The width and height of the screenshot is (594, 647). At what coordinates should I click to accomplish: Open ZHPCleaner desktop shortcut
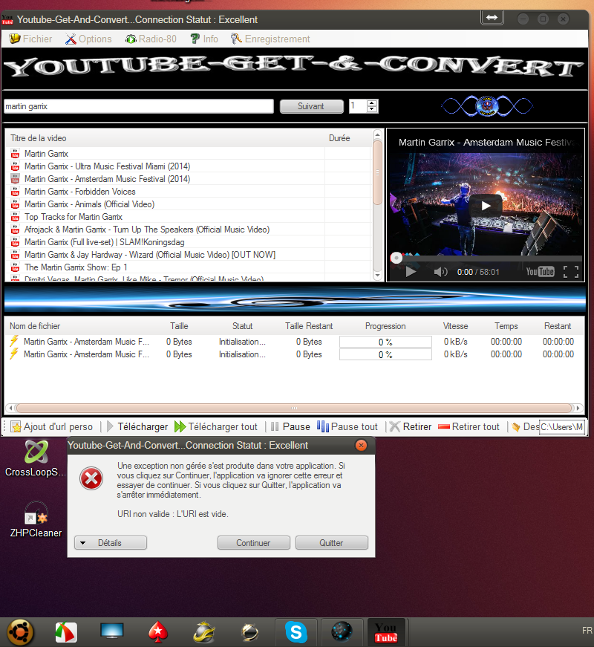coord(36,519)
